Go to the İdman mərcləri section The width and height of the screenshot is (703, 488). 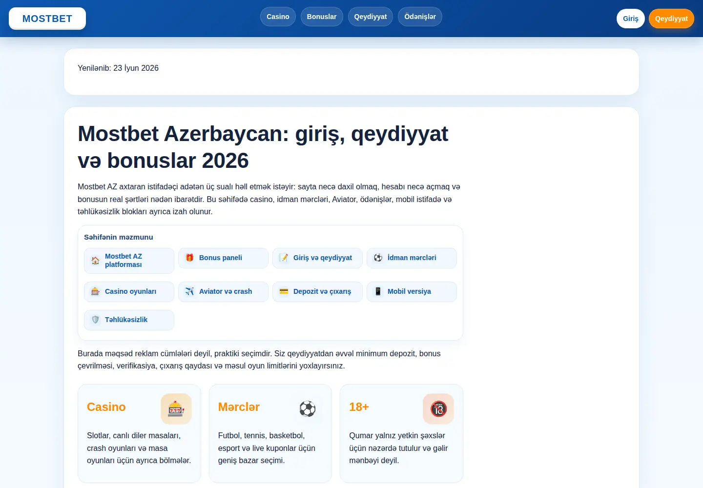pyautogui.click(x=412, y=258)
